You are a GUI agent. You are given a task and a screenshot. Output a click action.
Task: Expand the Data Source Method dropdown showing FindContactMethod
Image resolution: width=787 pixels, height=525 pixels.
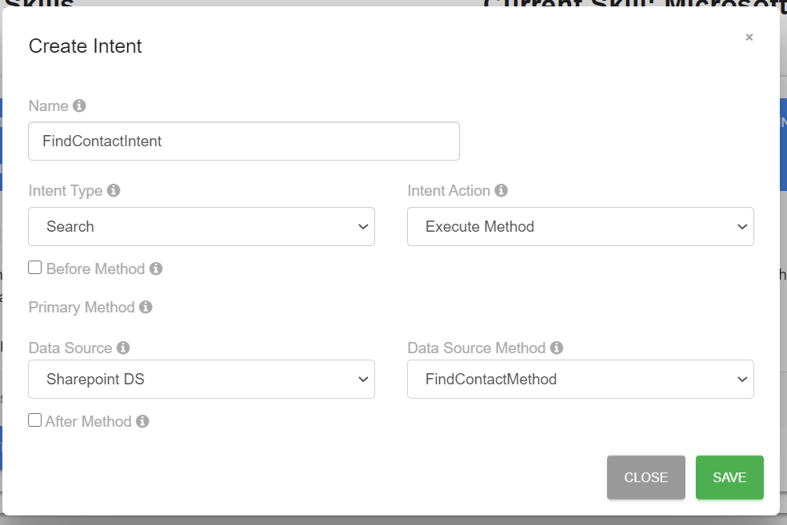pyautogui.click(x=580, y=380)
